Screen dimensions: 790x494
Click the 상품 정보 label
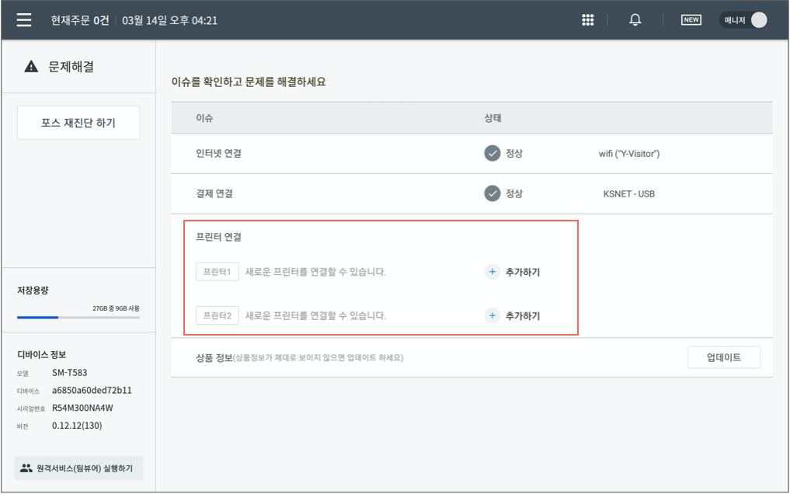pos(214,357)
